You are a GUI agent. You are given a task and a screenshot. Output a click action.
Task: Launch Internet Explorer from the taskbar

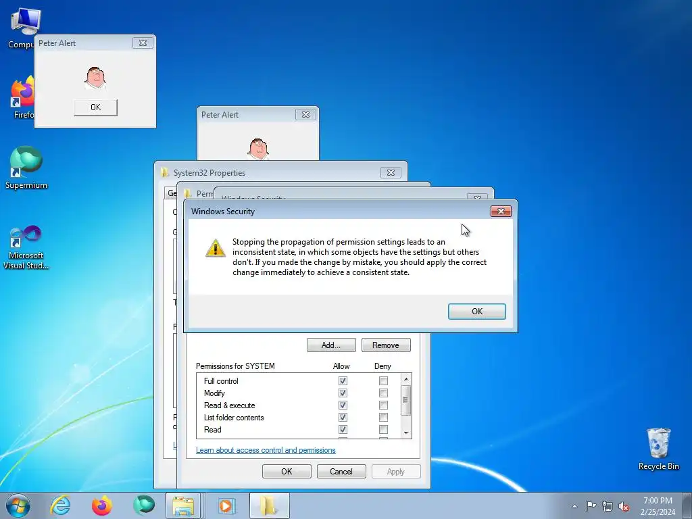(x=60, y=505)
